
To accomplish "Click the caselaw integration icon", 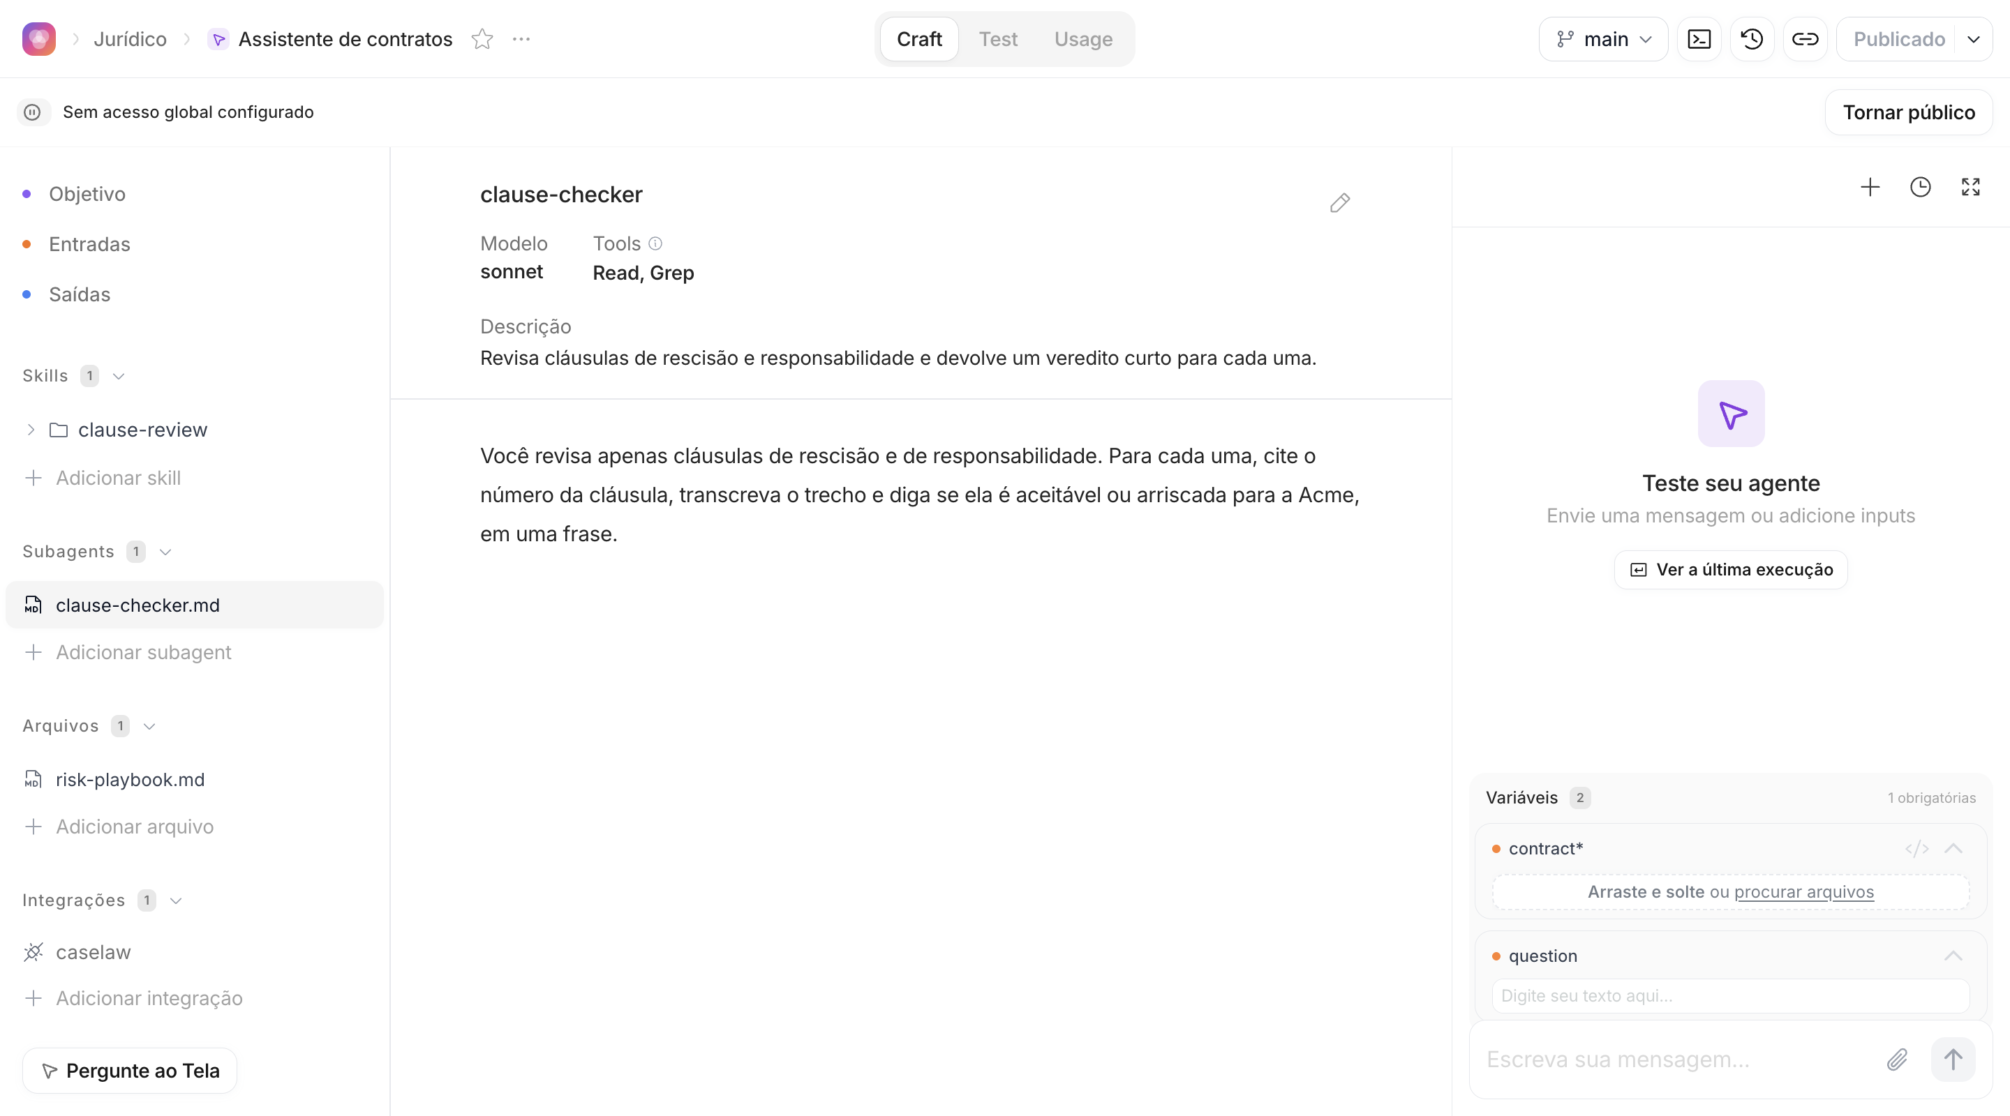I will tap(33, 952).
